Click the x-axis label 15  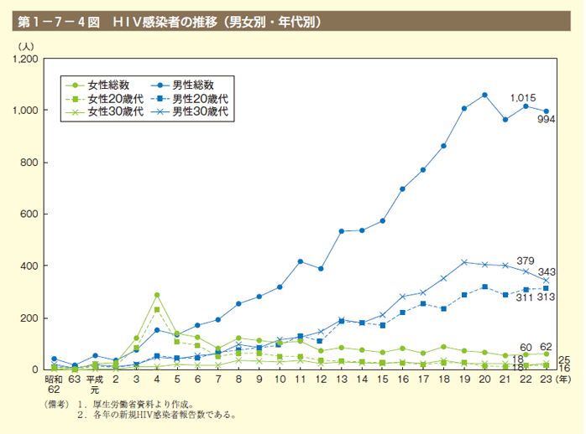click(x=382, y=380)
